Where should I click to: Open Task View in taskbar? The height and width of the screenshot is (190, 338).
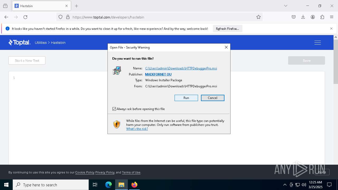pos(95,185)
